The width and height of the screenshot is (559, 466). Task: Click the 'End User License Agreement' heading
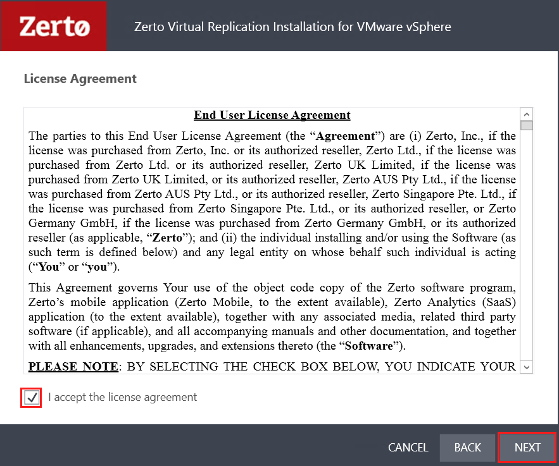coord(272,115)
